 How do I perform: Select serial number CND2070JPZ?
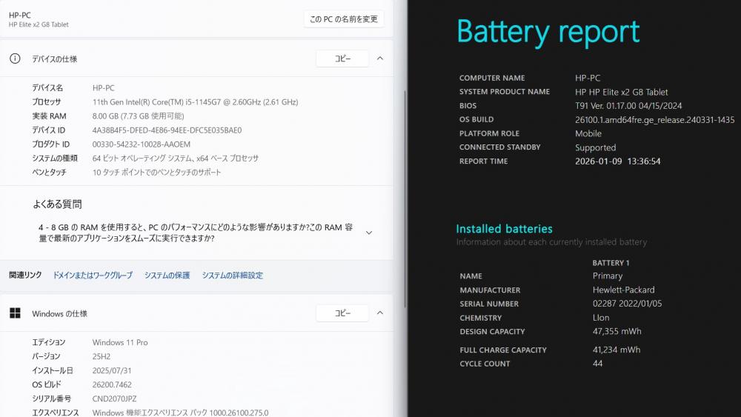point(114,399)
